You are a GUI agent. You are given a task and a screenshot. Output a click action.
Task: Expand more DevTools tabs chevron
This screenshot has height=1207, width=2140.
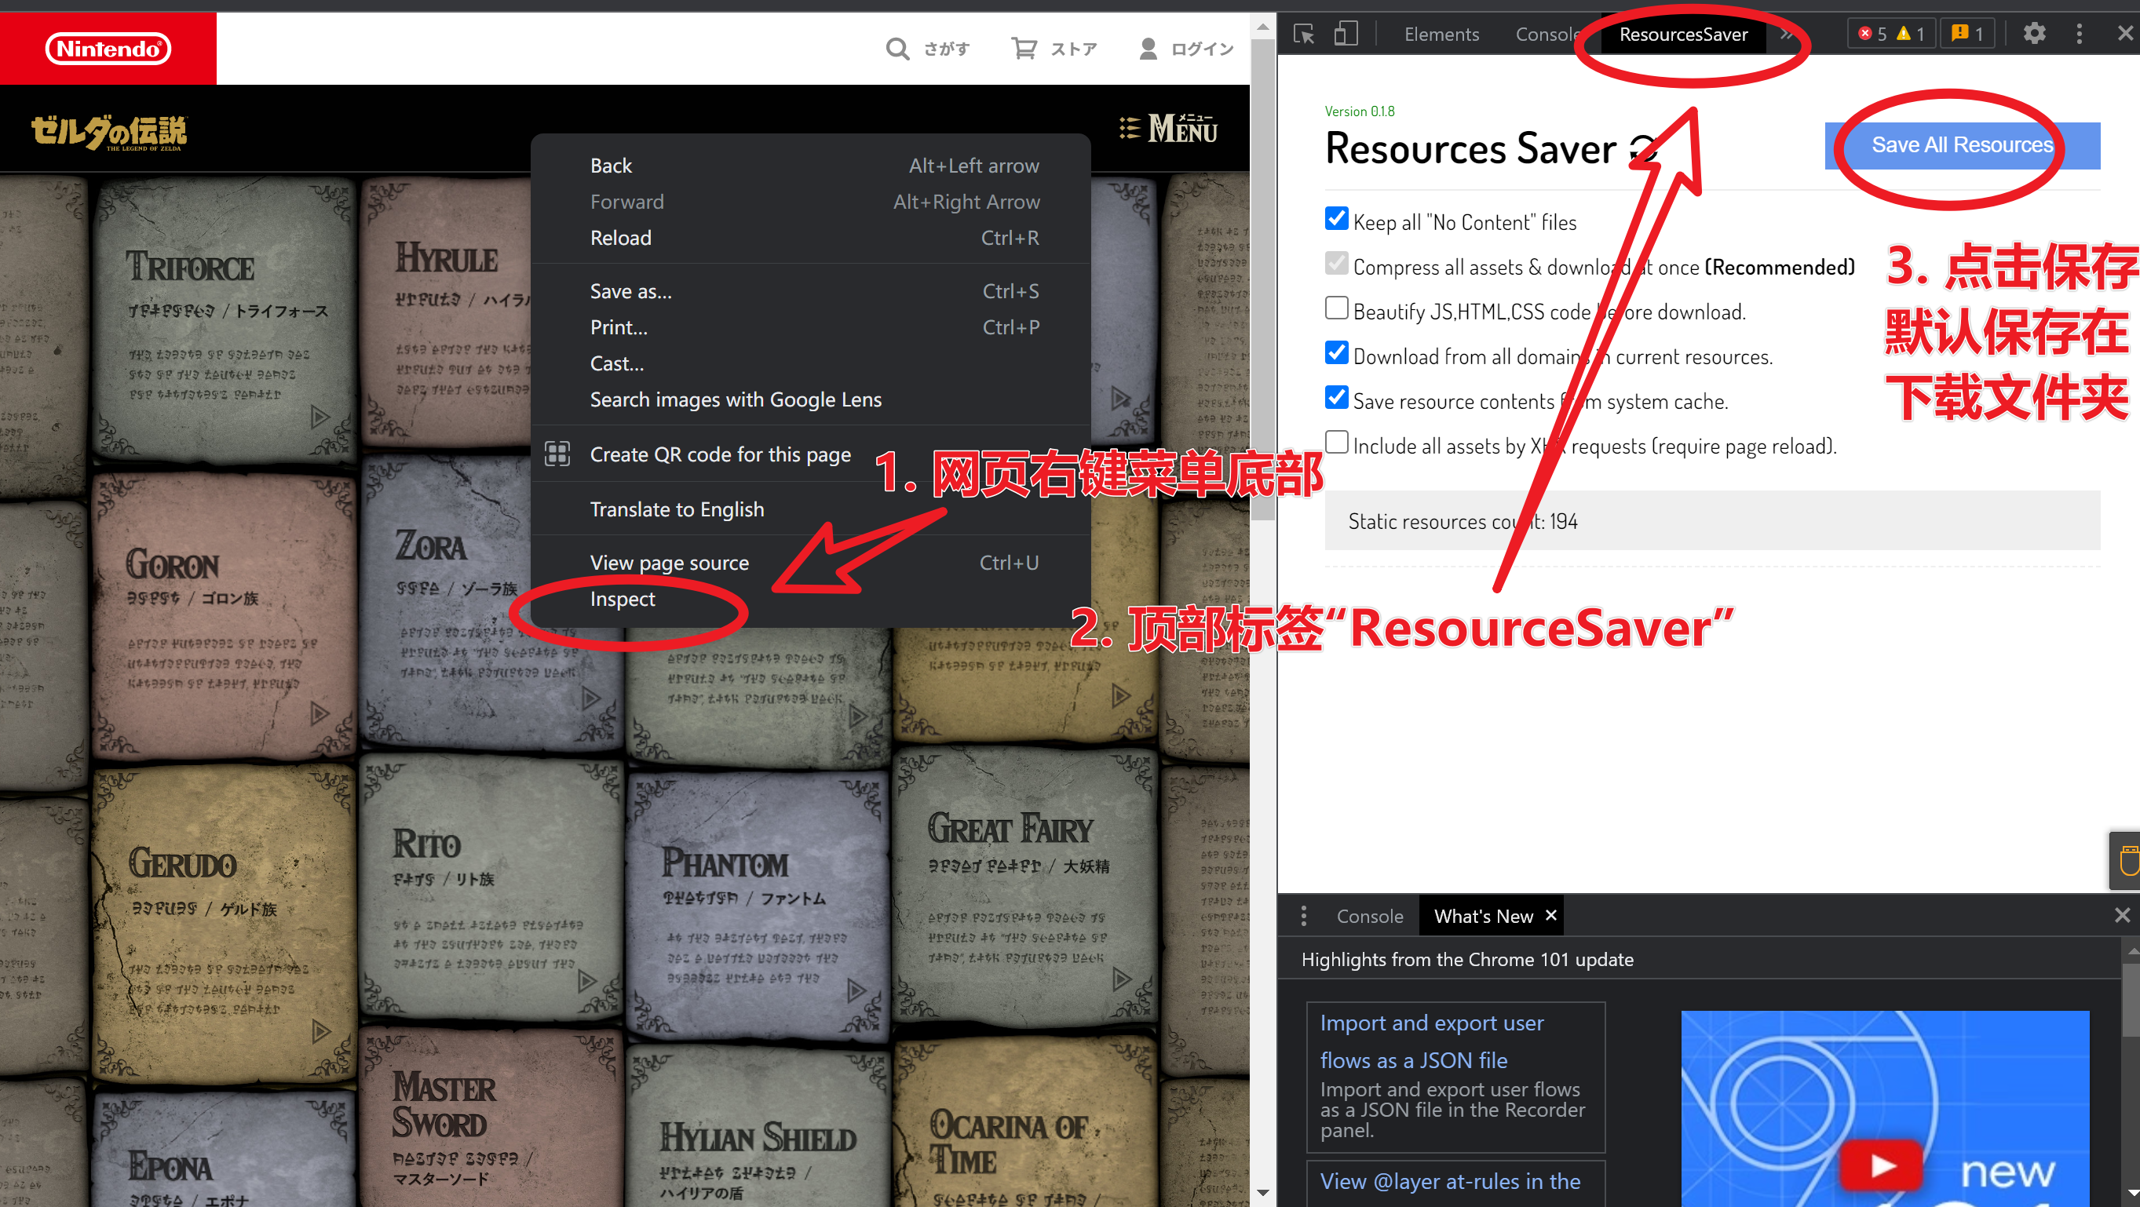coord(1785,34)
